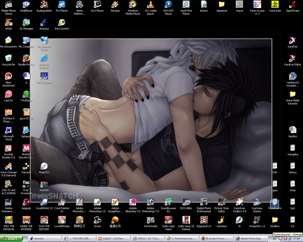Screen dimensions: 303x242
Task: Open ACDSee 9 Photo Manager shortcut
Action: click(x=8, y=115)
